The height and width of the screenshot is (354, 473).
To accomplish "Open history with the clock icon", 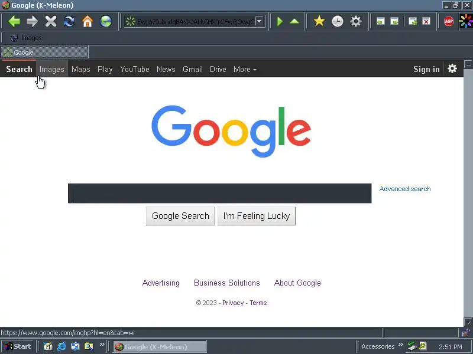I will 337,21.
